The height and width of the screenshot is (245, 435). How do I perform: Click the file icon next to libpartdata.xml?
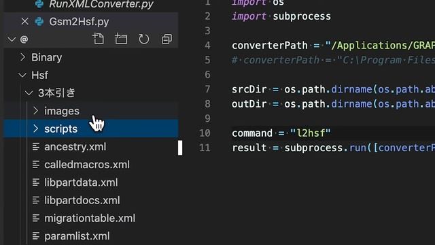pyautogui.click(x=36, y=182)
